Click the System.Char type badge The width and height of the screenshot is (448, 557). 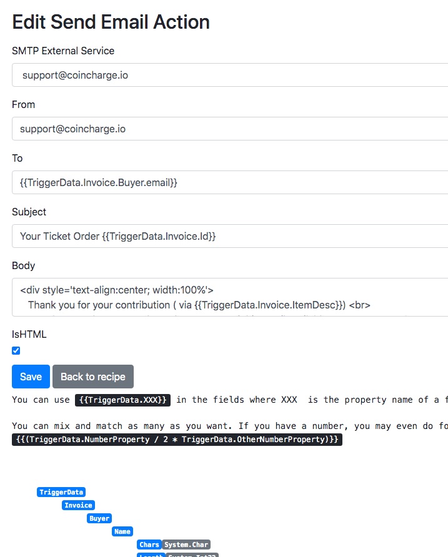pos(186,545)
